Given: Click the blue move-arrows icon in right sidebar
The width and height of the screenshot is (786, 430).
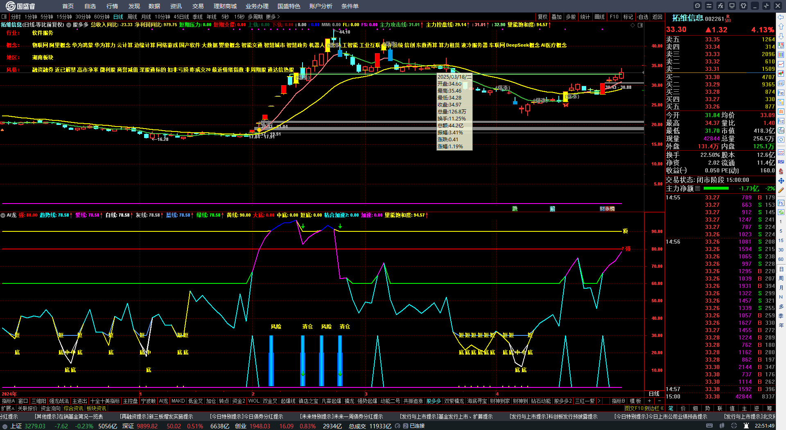Looking at the screenshot, I should [781, 181].
